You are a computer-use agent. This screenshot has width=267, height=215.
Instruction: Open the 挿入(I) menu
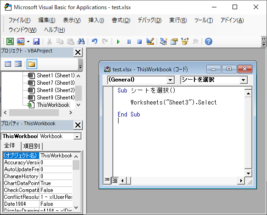point(96,20)
